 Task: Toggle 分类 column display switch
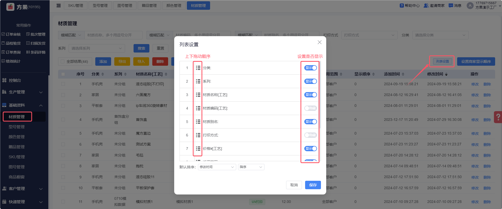click(311, 68)
